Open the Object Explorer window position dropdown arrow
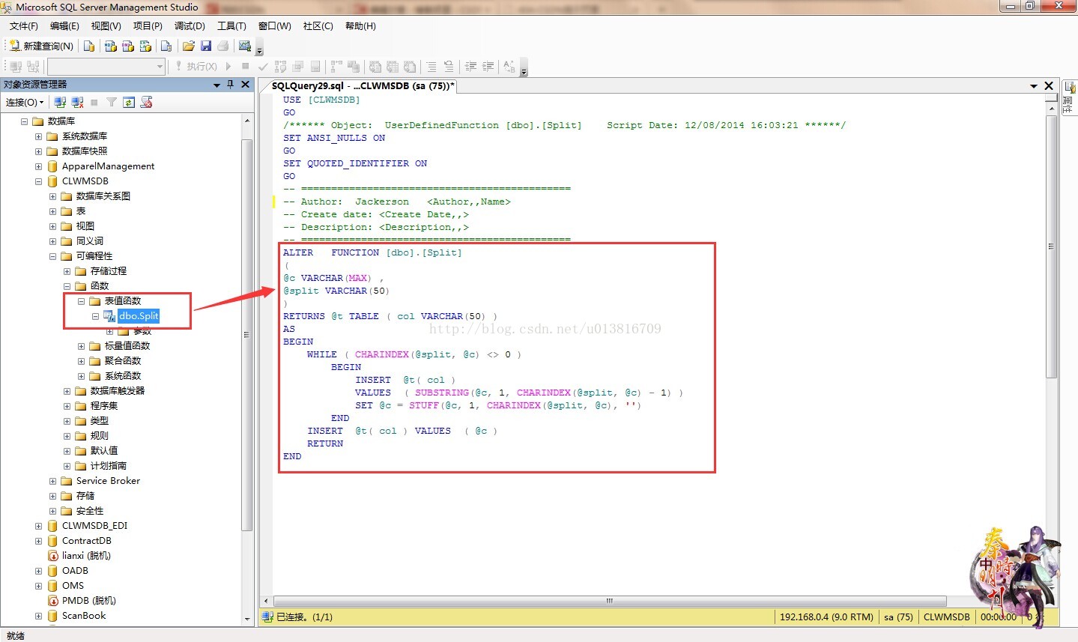Screen dimensions: 1078x642 click(x=216, y=85)
